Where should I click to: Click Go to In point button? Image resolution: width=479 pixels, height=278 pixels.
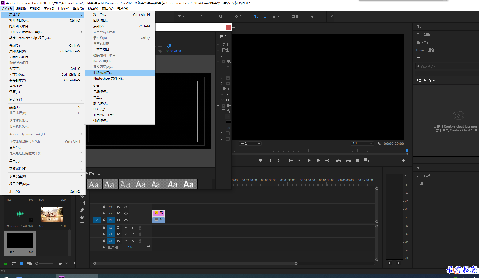[291, 160]
